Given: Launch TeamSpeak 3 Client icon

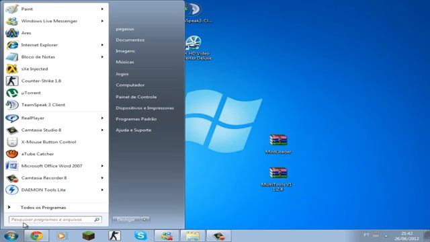Looking at the screenshot, I should (x=12, y=105).
